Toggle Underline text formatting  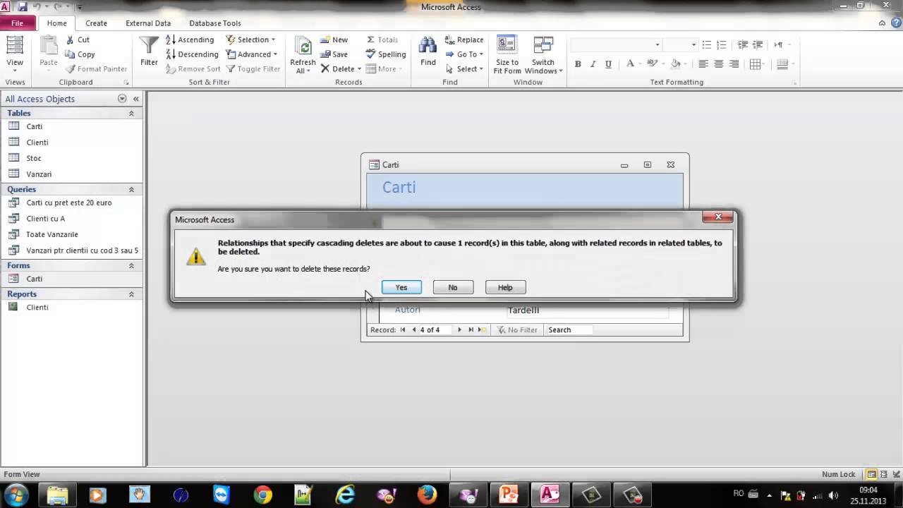(608, 64)
